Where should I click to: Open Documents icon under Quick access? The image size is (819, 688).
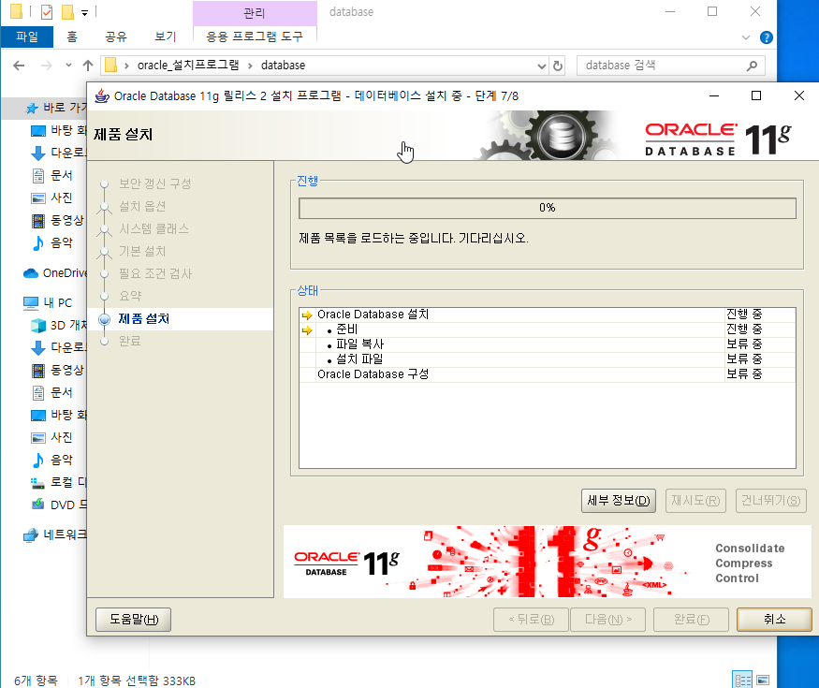coord(38,176)
